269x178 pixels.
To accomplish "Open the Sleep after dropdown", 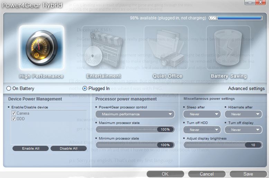I will click(x=202, y=114).
